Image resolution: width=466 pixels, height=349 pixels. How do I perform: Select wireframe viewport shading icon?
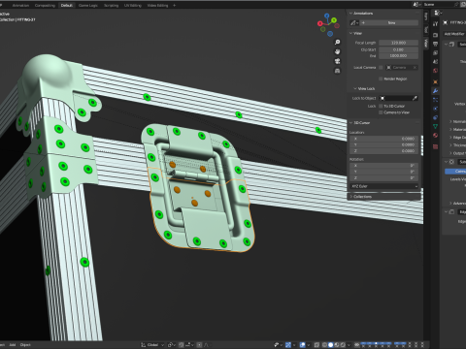pos(324,345)
